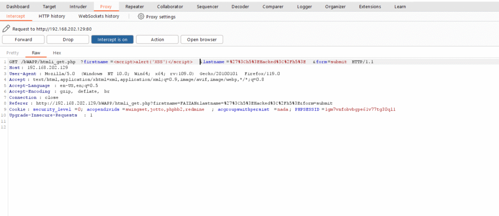Open the HTTP history sub-tab
Viewport: 499px width, 216px height.
point(52,16)
